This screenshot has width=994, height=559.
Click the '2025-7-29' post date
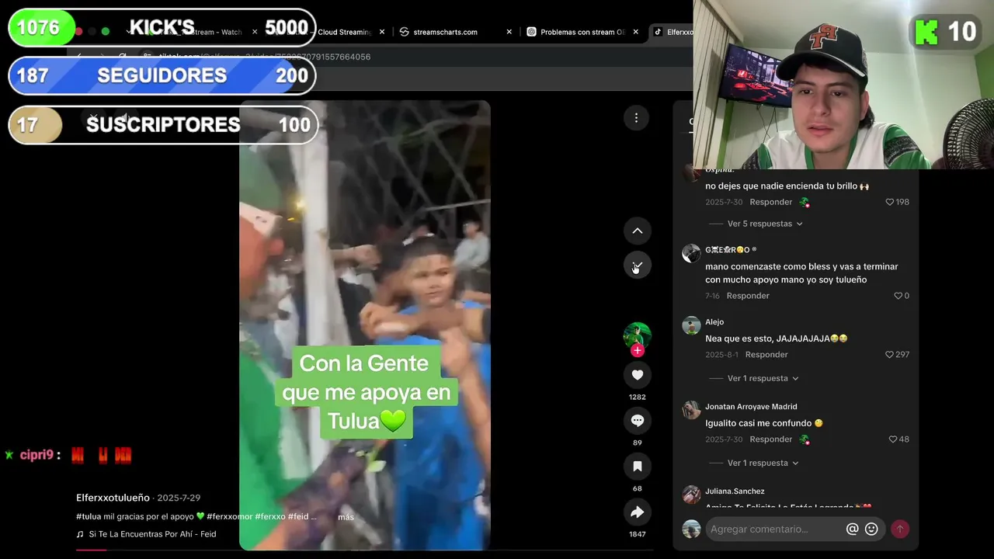click(x=179, y=498)
